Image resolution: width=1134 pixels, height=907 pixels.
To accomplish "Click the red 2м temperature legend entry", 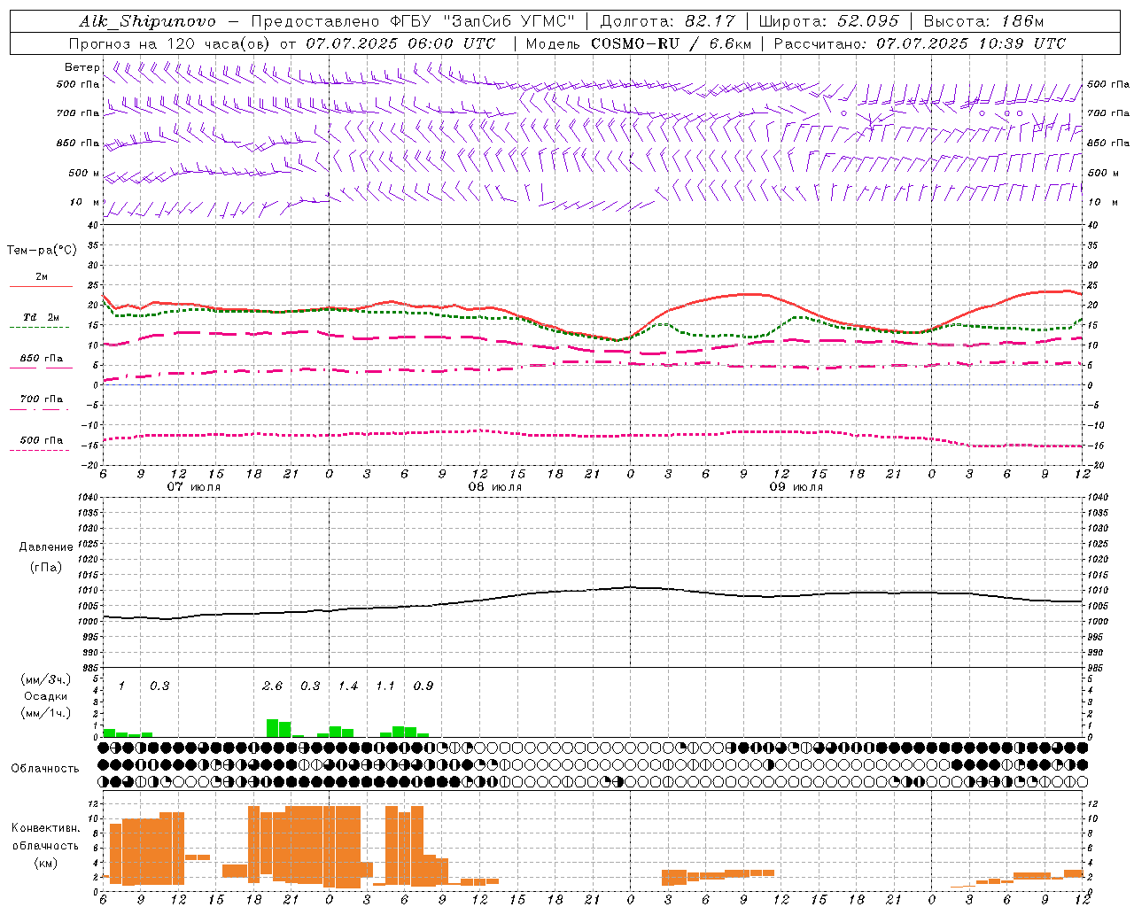I will [41, 280].
